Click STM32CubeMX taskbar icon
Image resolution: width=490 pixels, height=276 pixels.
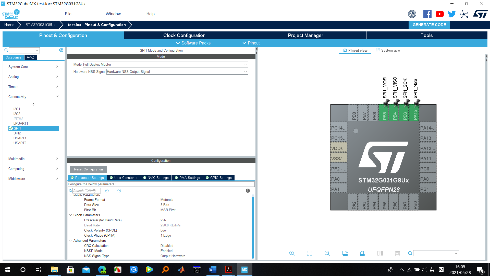(244, 270)
